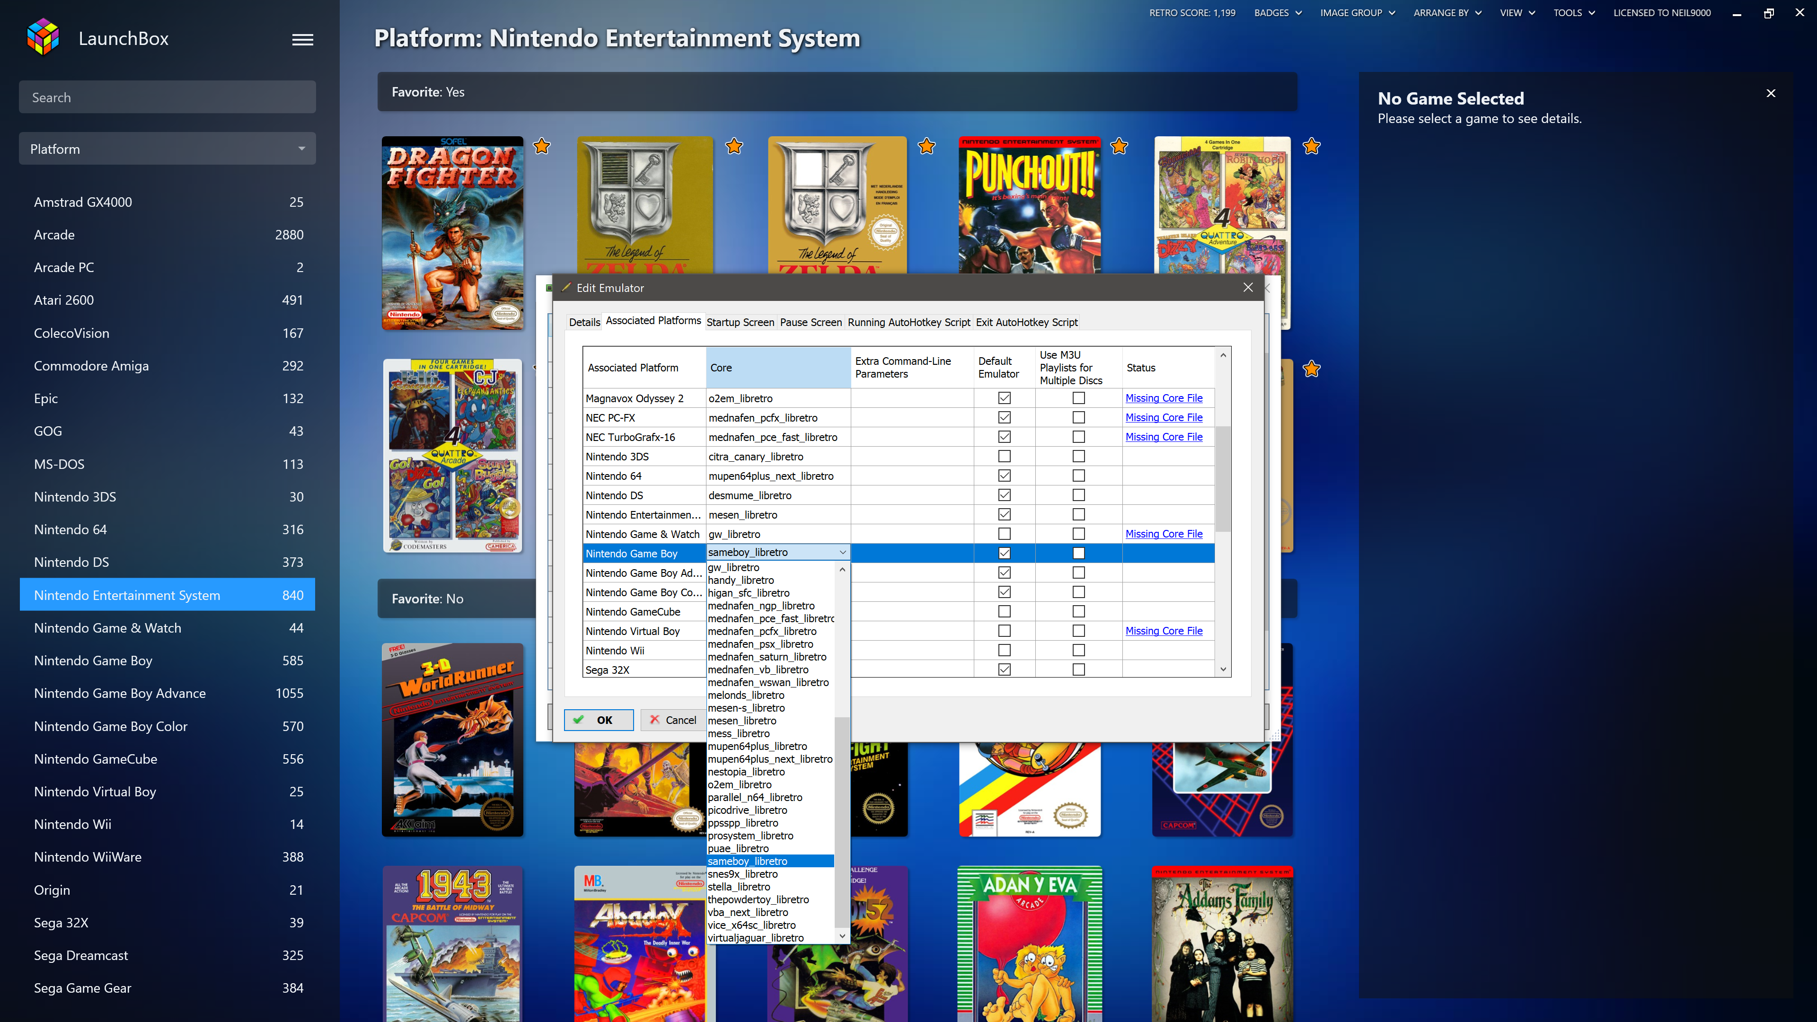The image size is (1817, 1022).
Task: Open Missing Core File link for Game & Watch
Action: coord(1164,534)
